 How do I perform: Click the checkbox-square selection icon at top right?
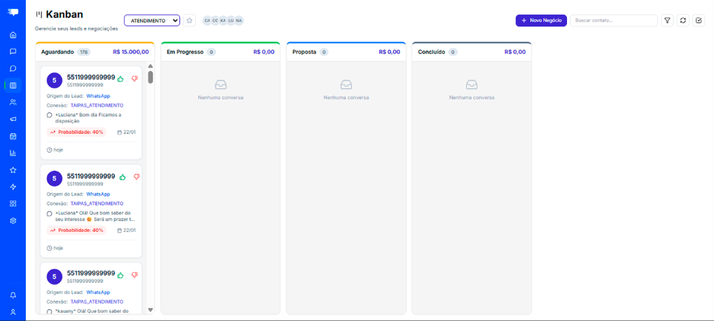[x=699, y=20]
